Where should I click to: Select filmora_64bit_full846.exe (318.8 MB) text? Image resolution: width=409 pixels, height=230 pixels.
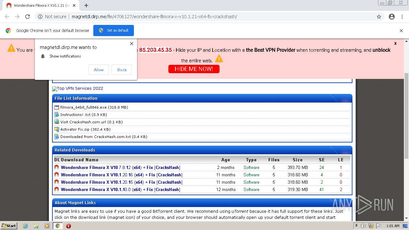pos(94,107)
